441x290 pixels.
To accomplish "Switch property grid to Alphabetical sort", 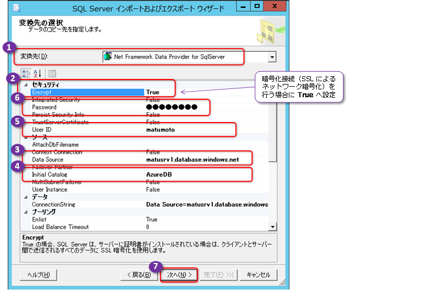I will point(37,73).
